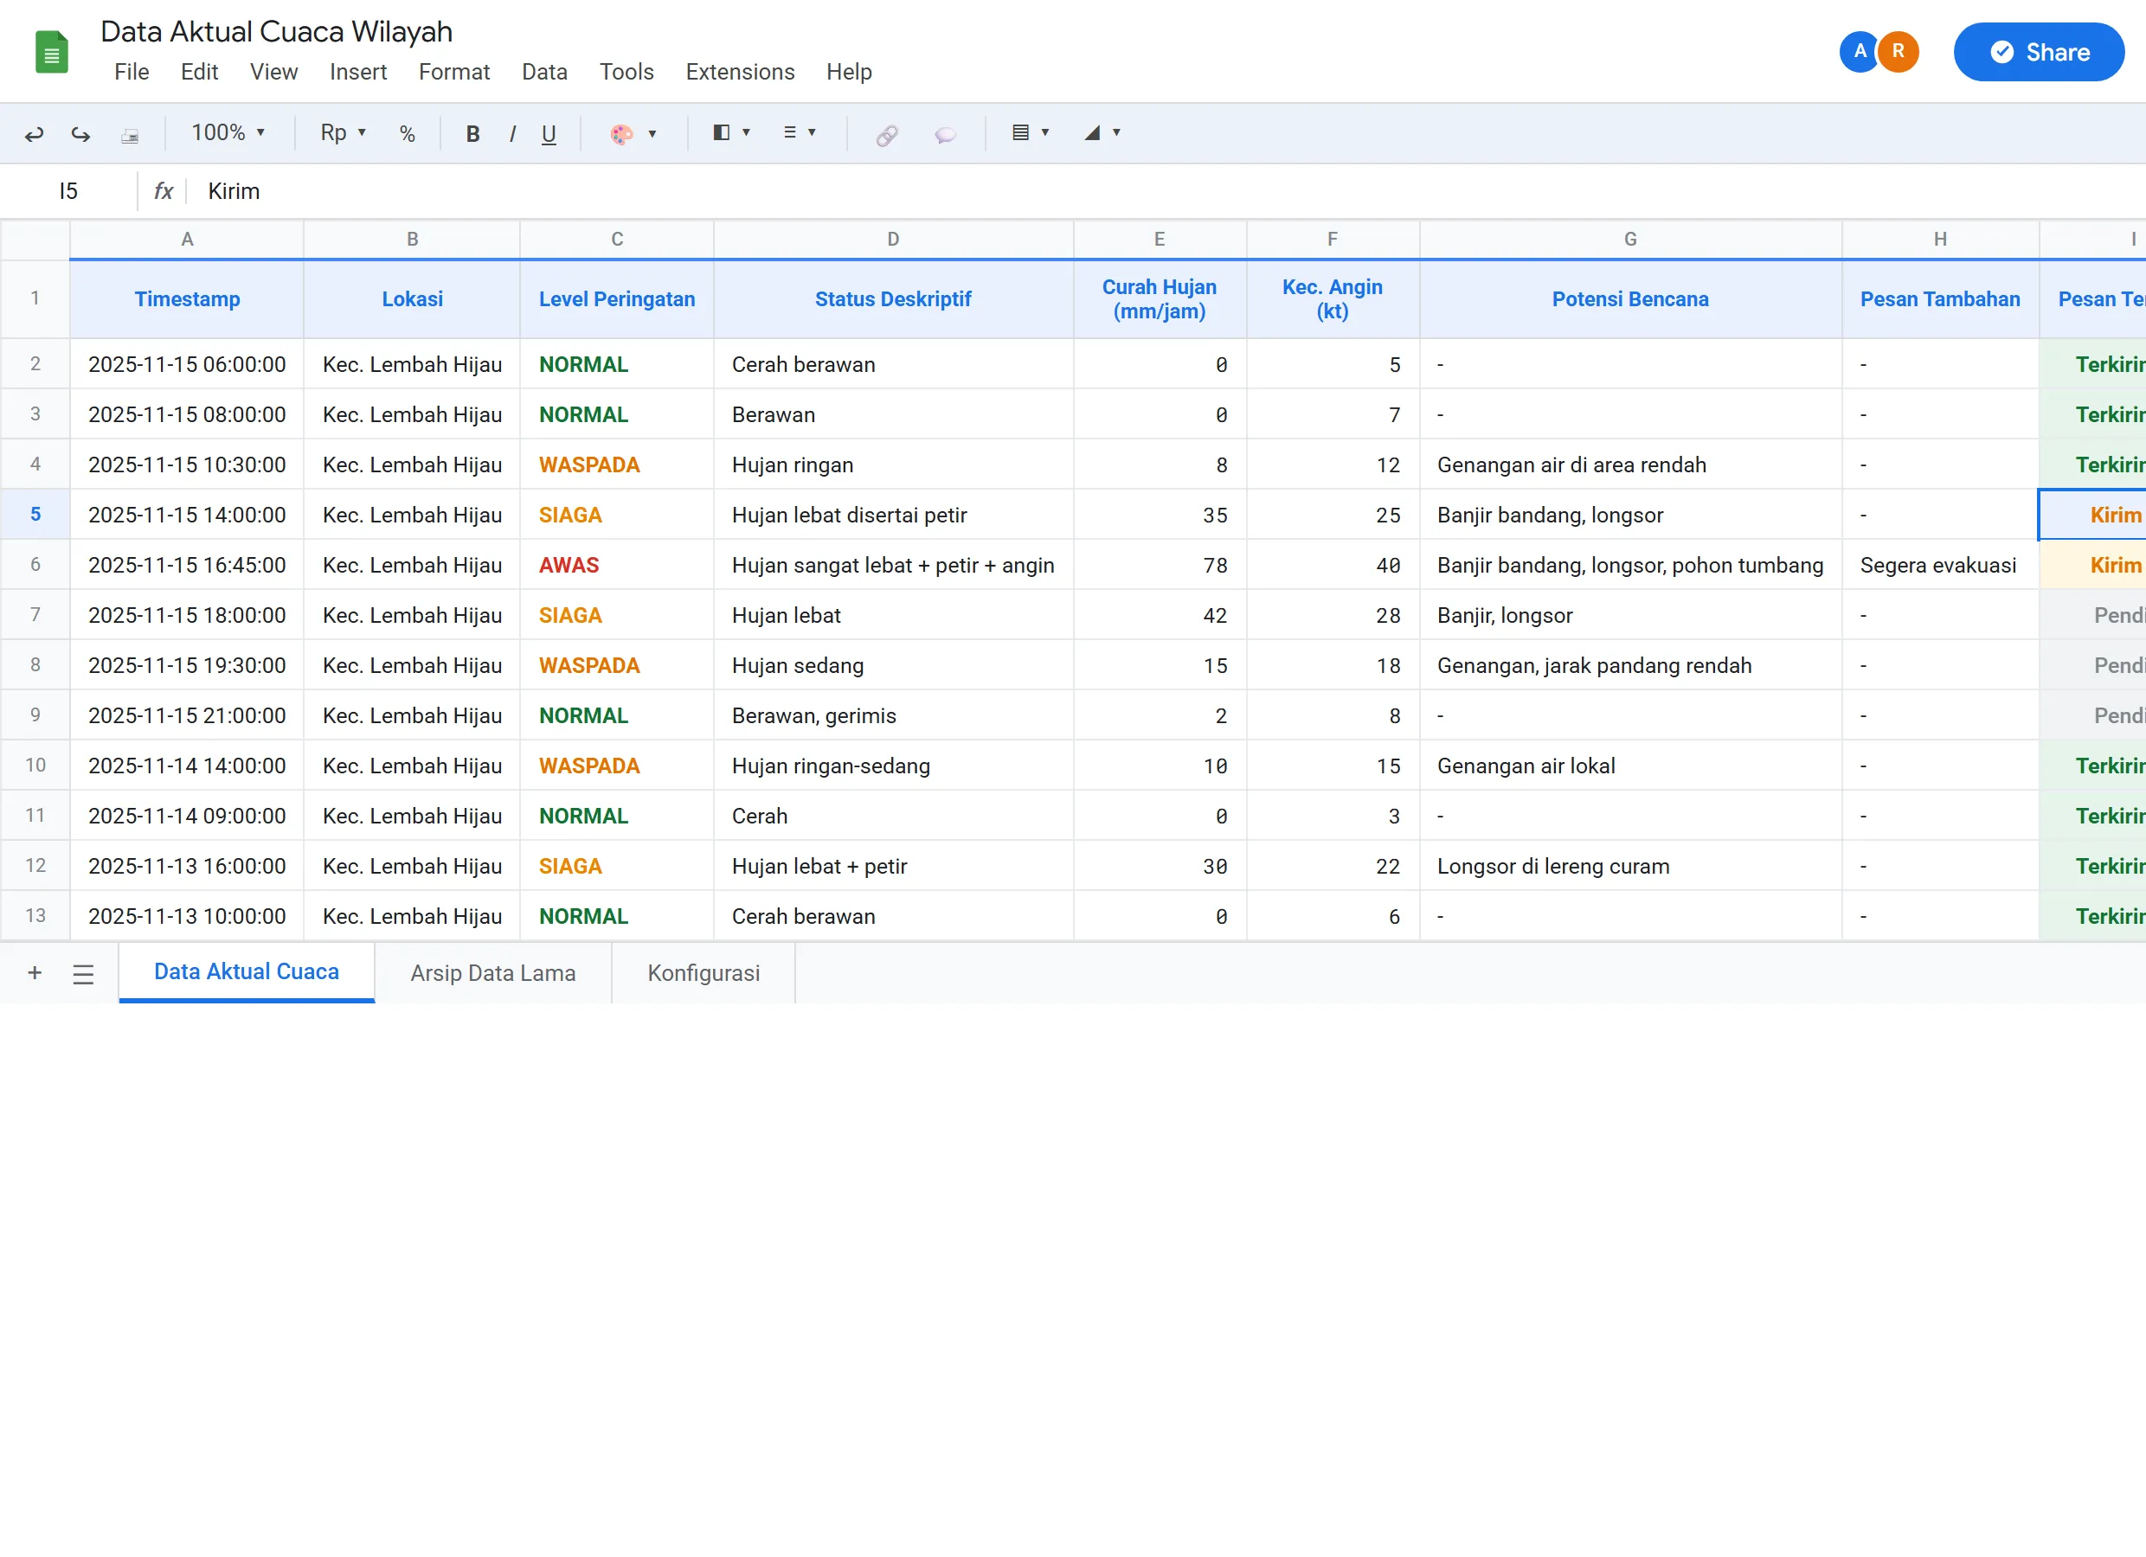Open the color palette icon
Image resolution: width=2146 pixels, height=1557 pixels.
(623, 133)
